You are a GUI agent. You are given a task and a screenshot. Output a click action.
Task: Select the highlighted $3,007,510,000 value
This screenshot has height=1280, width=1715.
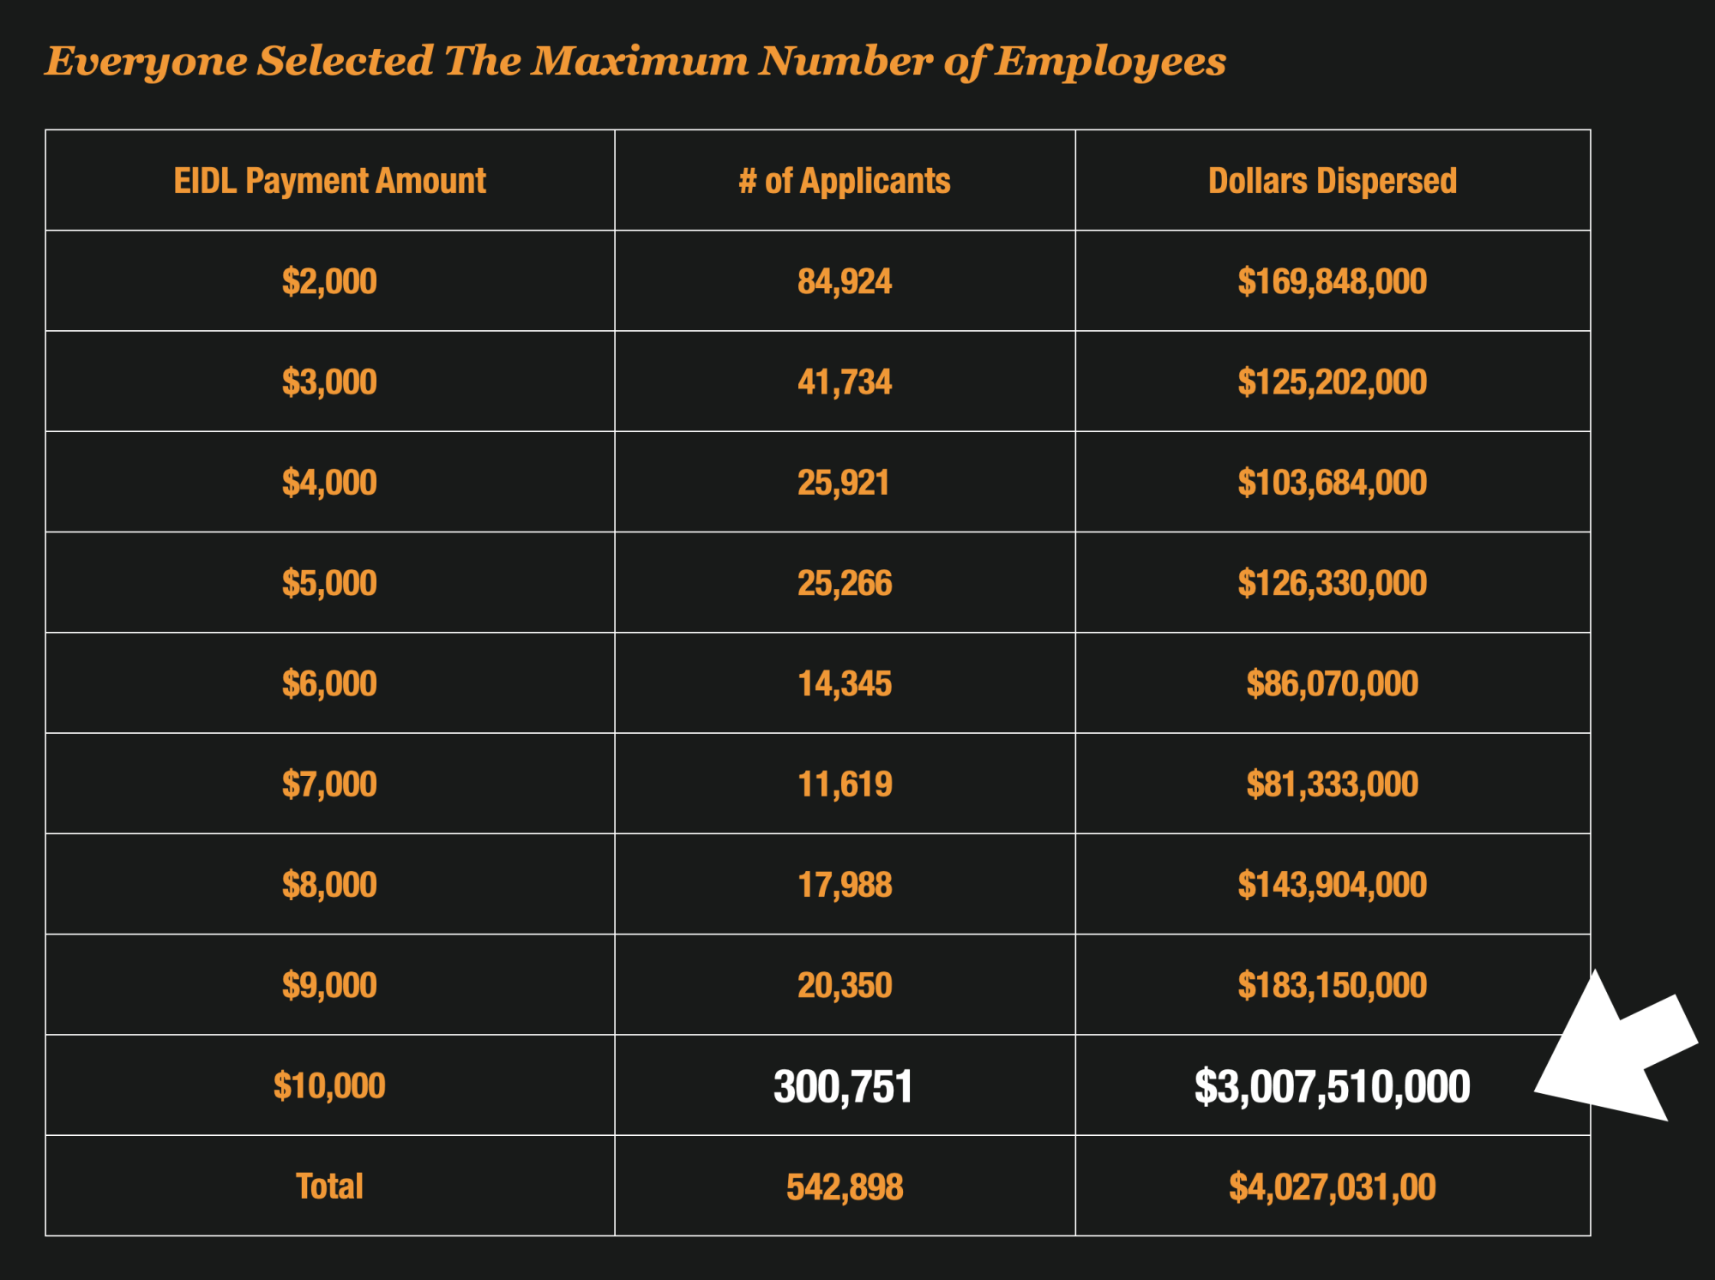coord(1332,1086)
